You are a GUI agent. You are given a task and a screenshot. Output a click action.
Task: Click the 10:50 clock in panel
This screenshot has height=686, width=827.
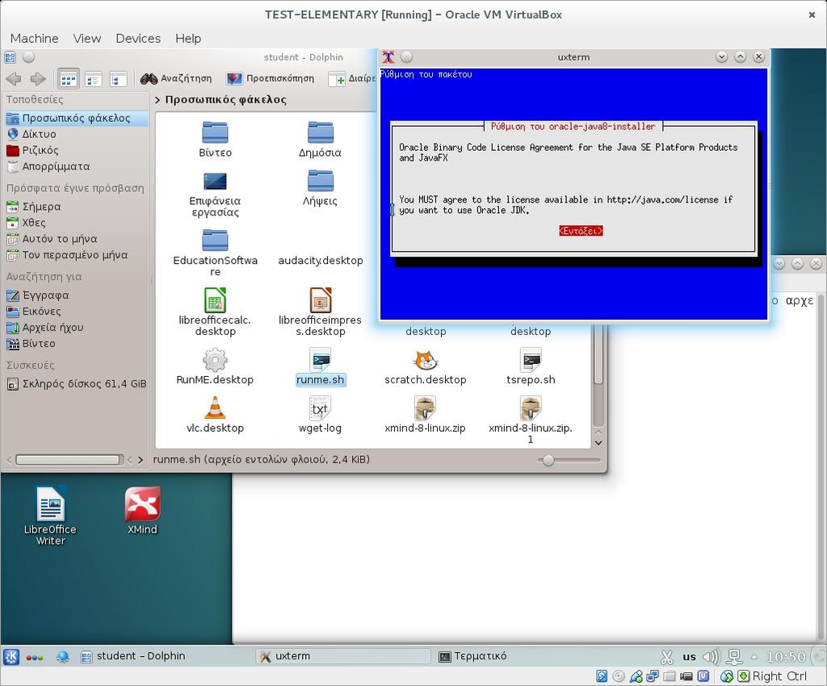786,656
